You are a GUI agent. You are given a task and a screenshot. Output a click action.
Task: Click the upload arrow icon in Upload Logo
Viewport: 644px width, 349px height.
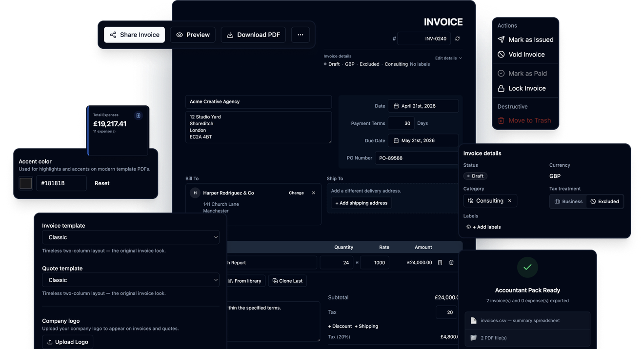click(x=50, y=342)
